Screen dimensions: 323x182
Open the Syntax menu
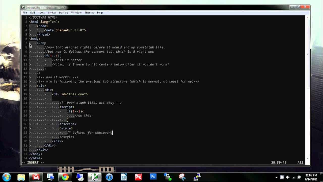[52, 13]
